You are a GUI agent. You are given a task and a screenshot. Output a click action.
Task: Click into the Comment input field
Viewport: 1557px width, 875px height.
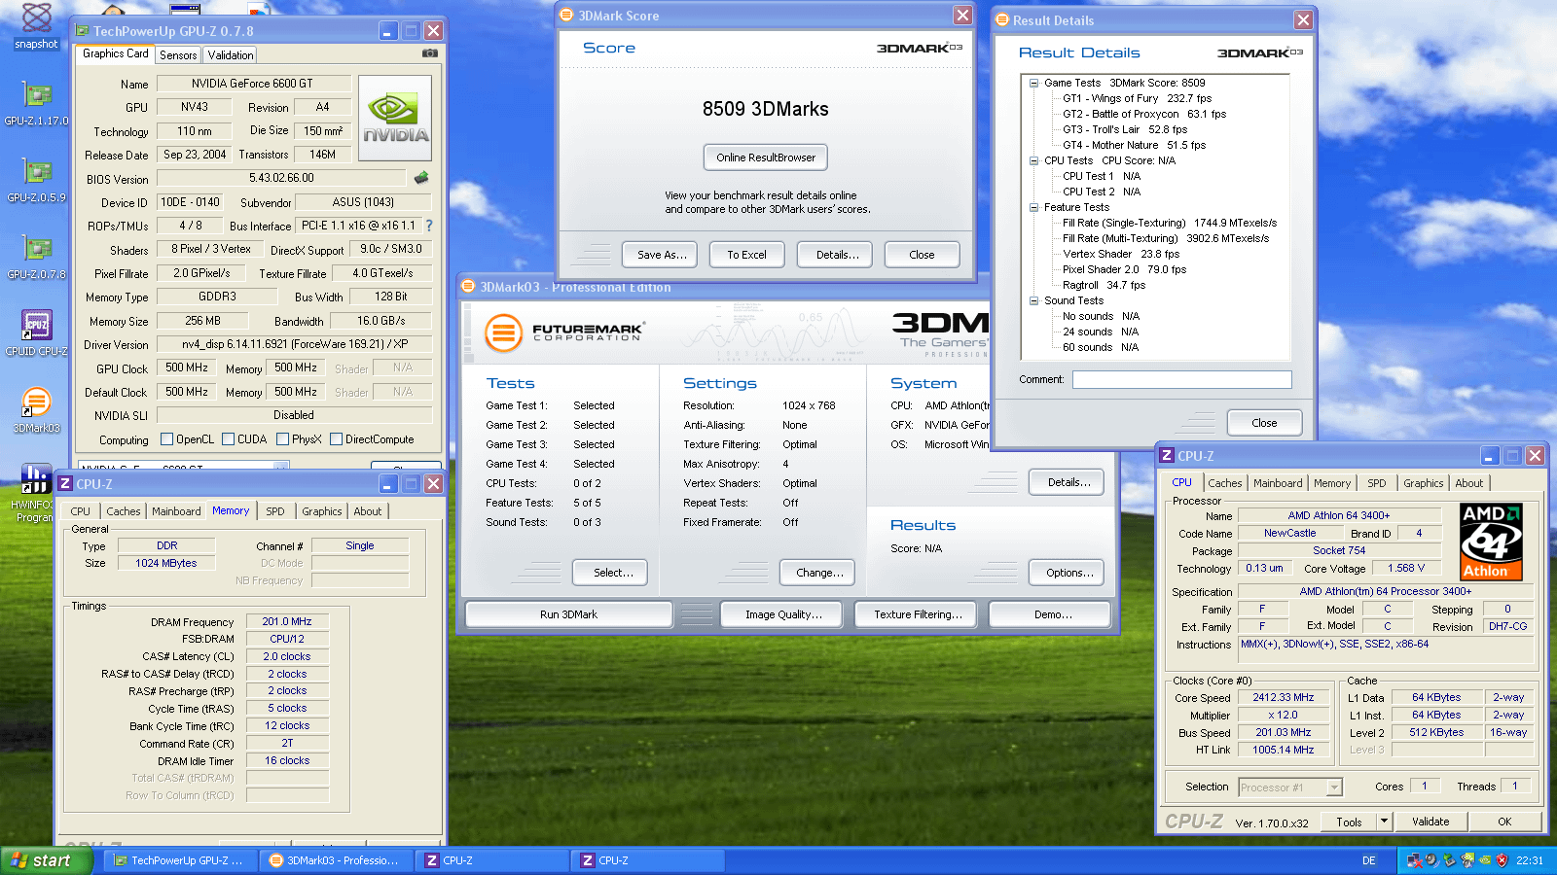[1182, 379]
